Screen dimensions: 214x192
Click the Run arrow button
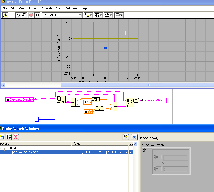tap(19, 15)
